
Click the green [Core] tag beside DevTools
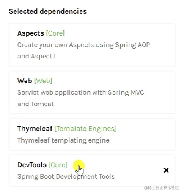[x=58, y=165]
